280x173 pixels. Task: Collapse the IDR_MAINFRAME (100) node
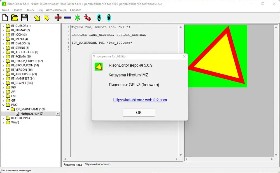pos(8,109)
